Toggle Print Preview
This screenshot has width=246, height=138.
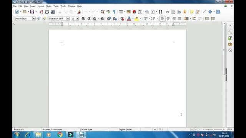click(53, 12)
